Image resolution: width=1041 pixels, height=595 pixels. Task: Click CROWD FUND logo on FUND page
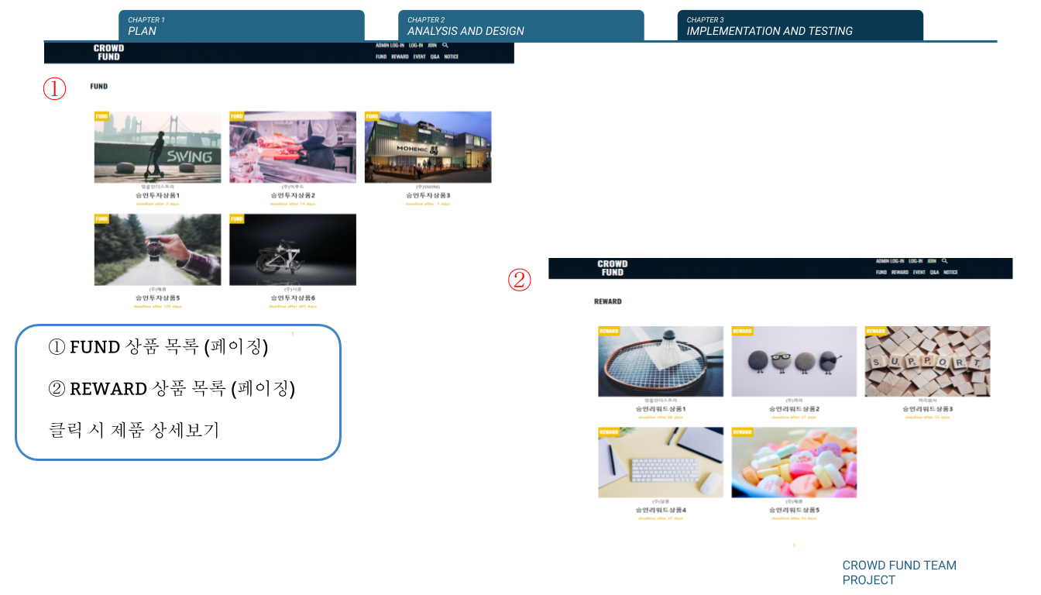coord(109,53)
